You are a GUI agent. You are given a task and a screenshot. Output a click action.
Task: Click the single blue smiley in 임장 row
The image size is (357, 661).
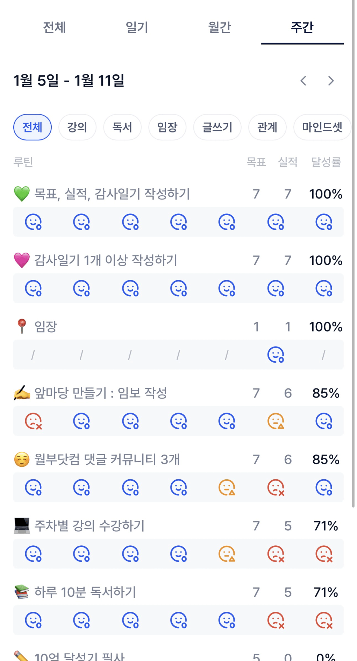(x=276, y=355)
